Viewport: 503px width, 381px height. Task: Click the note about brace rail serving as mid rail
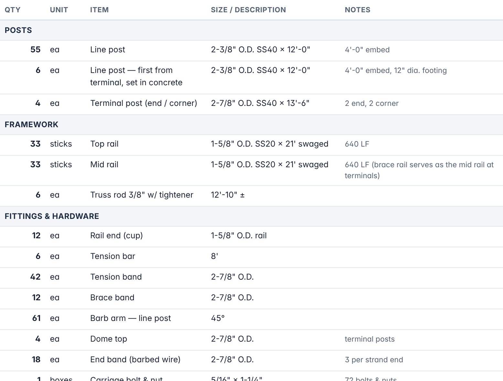coord(419,170)
